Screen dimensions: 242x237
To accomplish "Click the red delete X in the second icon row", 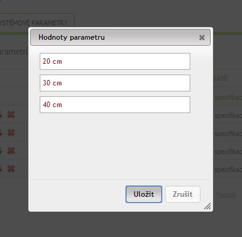I will click(11, 133).
